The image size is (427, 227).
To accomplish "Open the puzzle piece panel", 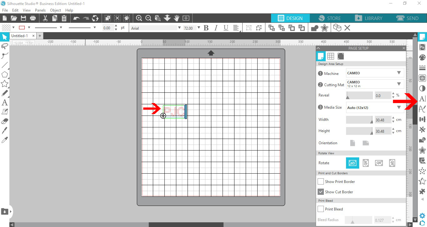I will [x=422, y=191].
